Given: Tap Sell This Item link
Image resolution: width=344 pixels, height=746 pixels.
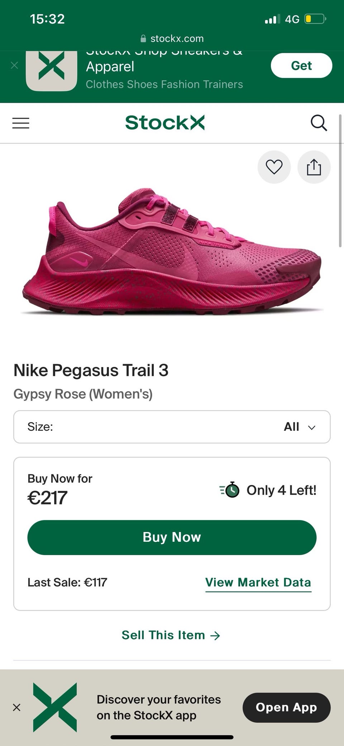Looking at the screenshot, I should coord(171,635).
